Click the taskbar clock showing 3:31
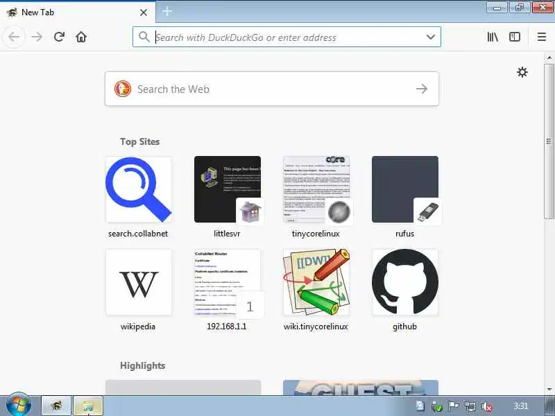Image resolution: width=555 pixels, height=416 pixels. point(520,406)
